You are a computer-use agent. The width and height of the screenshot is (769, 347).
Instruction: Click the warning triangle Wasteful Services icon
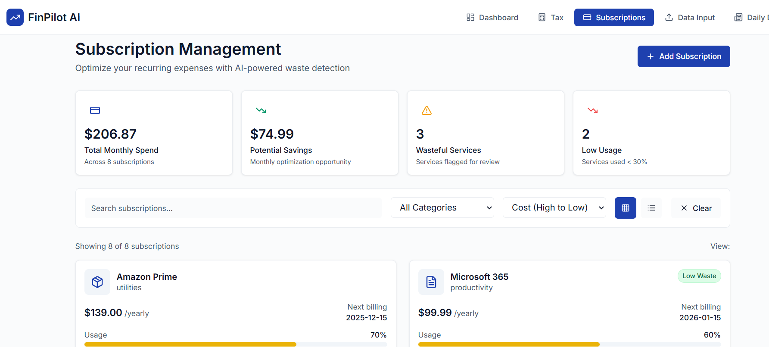click(x=427, y=111)
